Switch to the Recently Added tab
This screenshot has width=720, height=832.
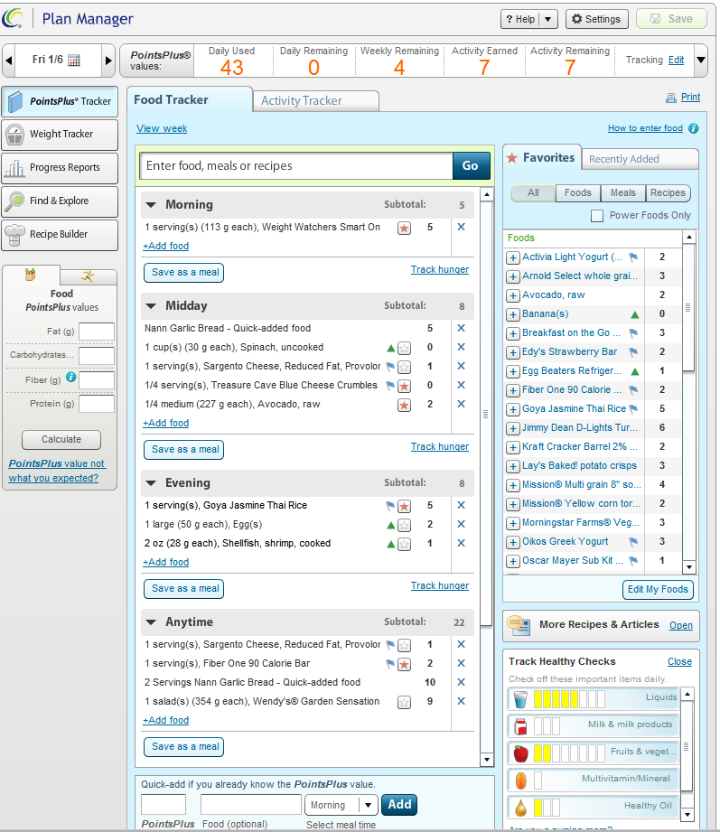[x=640, y=159]
